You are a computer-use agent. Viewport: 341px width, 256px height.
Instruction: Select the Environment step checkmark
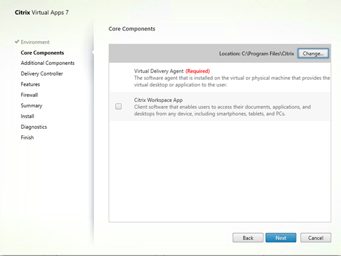(17, 41)
